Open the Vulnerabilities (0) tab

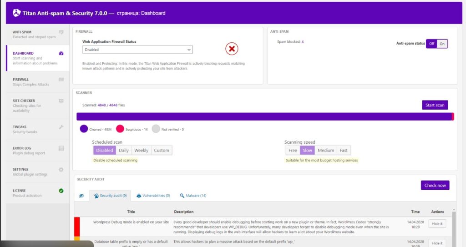pos(153,196)
